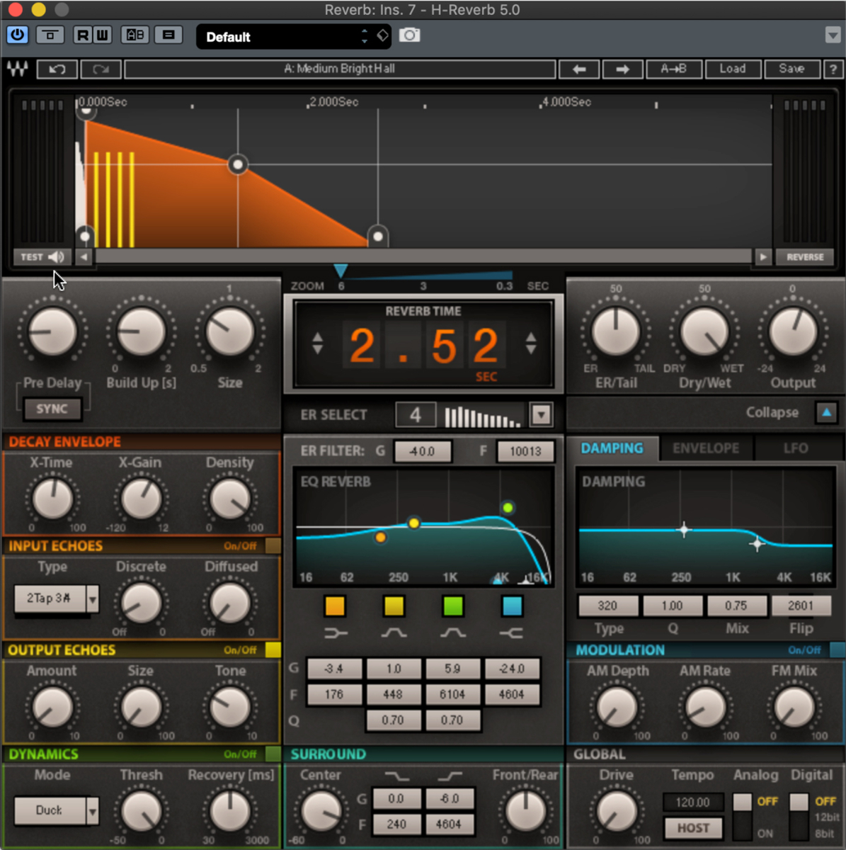Select the low shelf filter shape icon
The height and width of the screenshot is (850, 846).
point(335,633)
